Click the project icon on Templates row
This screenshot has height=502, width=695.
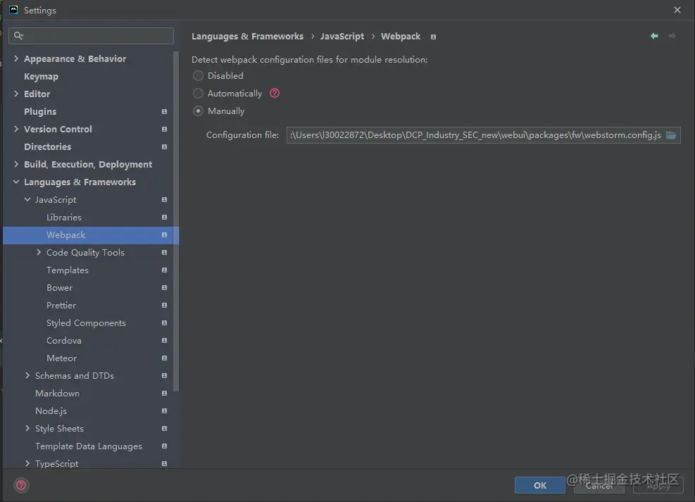(165, 270)
